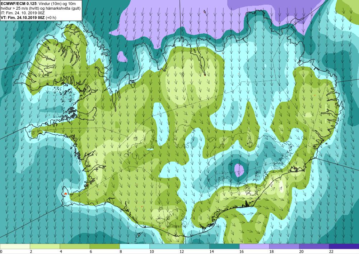The width and height of the screenshot is (359, 254).
Task: Click the 20–22 m/s dark purple legend segment
Action: tap(314, 246)
